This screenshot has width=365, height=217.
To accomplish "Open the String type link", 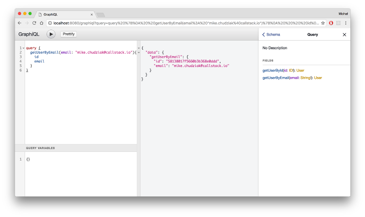I will (305, 77).
